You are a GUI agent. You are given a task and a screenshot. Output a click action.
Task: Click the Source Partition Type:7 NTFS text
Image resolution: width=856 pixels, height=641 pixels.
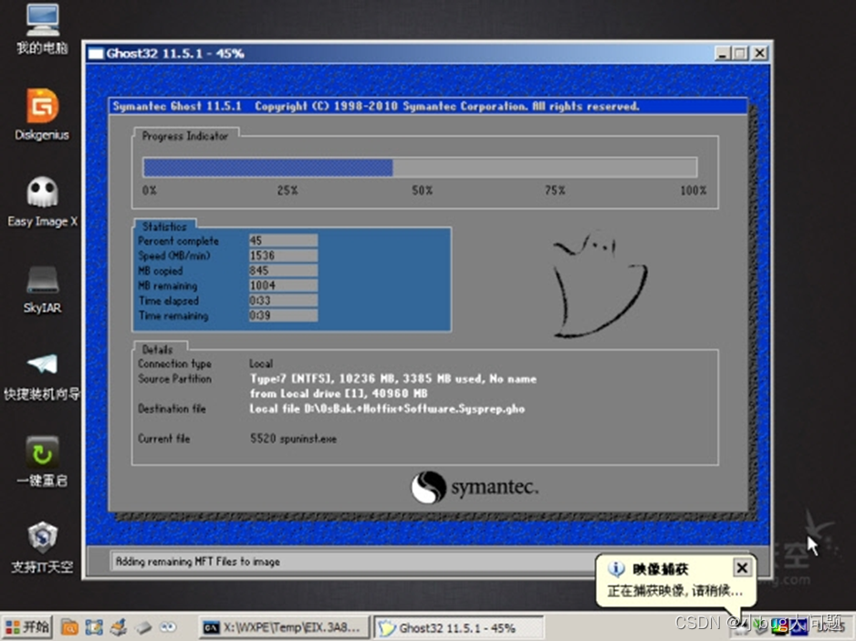tap(393, 378)
